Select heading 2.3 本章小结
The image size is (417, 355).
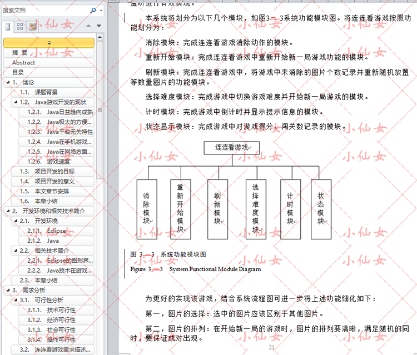click(53, 281)
